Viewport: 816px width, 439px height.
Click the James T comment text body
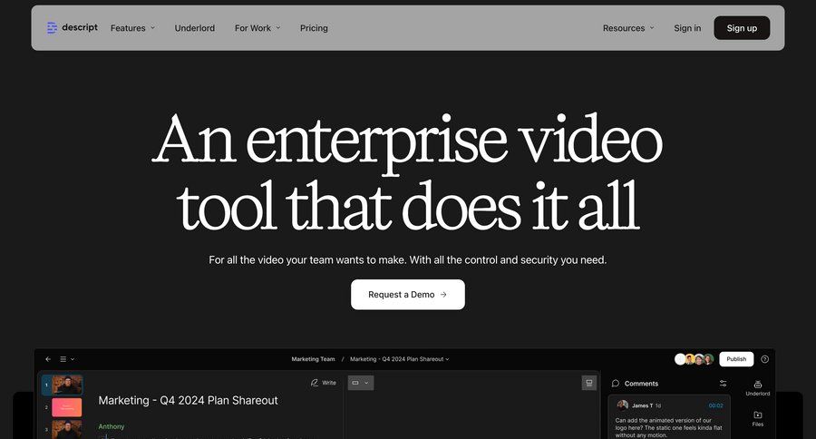tap(668, 427)
